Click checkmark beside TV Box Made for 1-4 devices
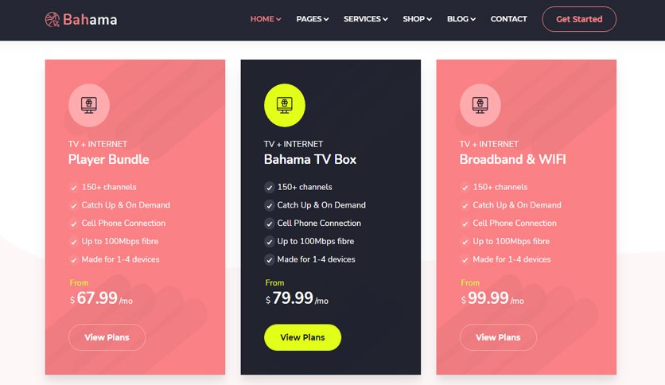 (270, 259)
